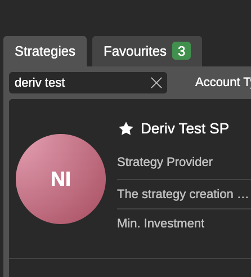
Task: Toggle the favourite star for Deriv Test SP
Action: coord(126,129)
